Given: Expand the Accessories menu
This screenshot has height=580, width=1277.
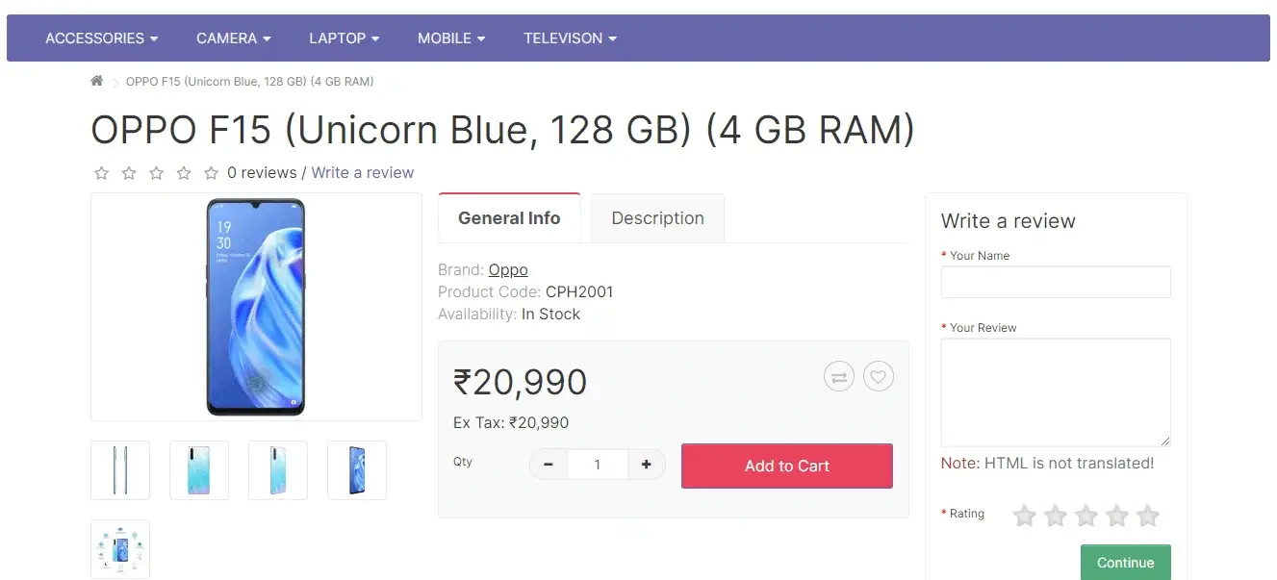Looking at the screenshot, I should tap(101, 38).
